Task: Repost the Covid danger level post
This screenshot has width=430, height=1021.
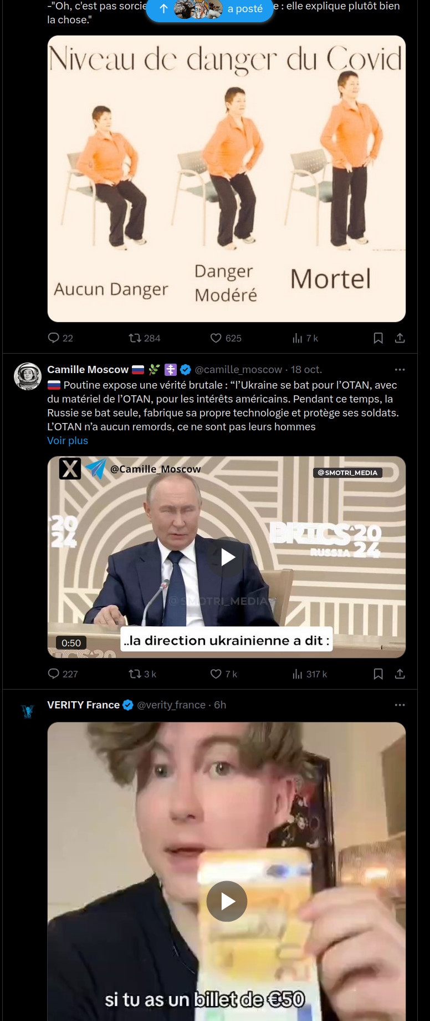Action: [x=134, y=338]
